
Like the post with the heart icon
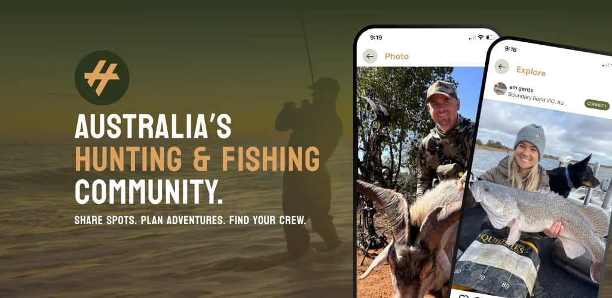[x=464, y=296]
